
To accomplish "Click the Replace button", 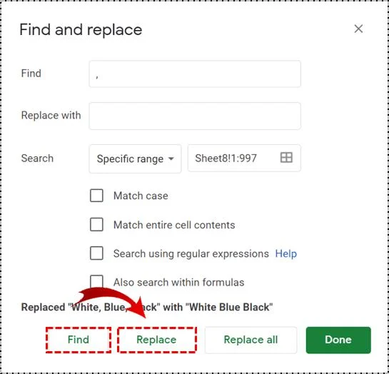I will pyautogui.click(x=157, y=340).
